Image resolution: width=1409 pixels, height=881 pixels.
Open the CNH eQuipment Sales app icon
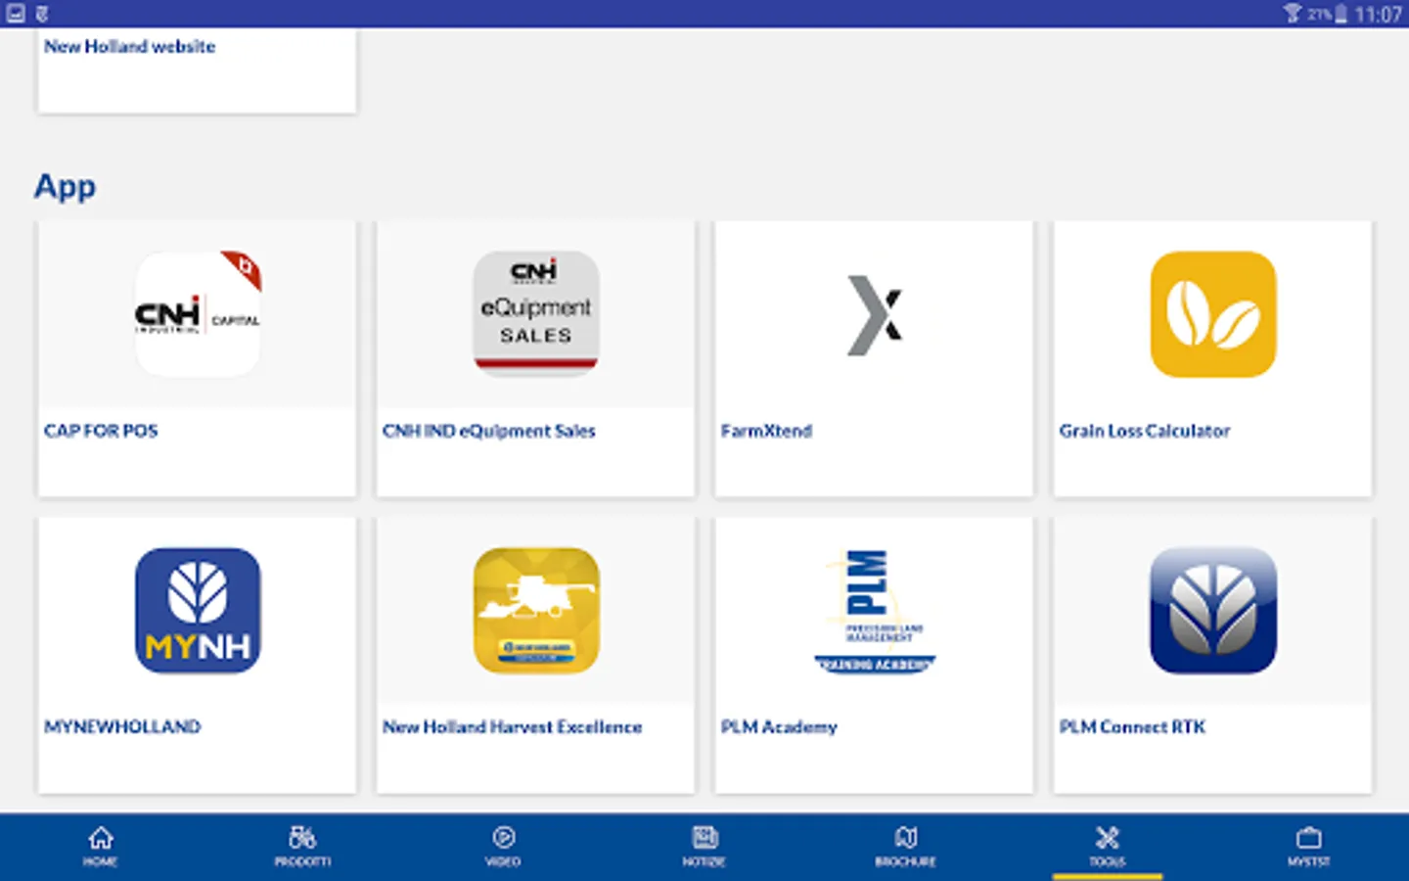click(536, 314)
